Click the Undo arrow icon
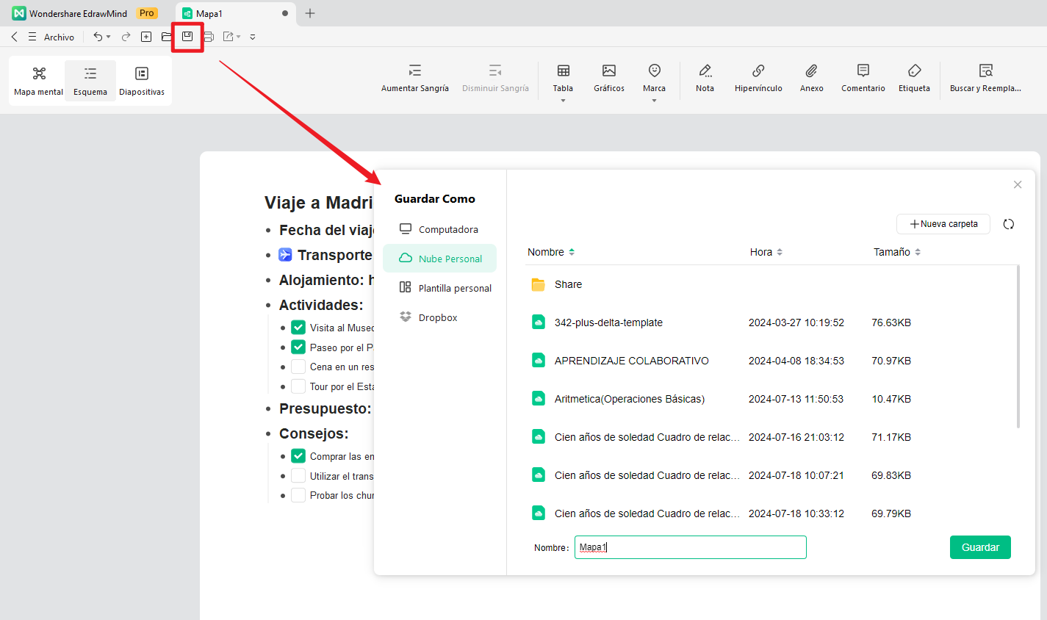This screenshot has width=1047, height=620. (x=97, y=37)
